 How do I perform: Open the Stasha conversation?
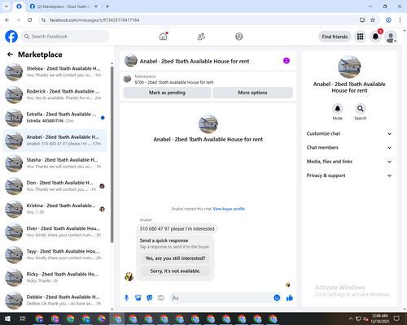[x=55, y=163]
